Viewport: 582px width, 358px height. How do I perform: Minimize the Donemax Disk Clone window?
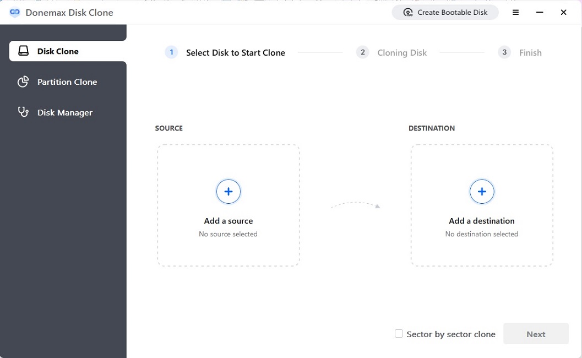click(x=540, y=12)
